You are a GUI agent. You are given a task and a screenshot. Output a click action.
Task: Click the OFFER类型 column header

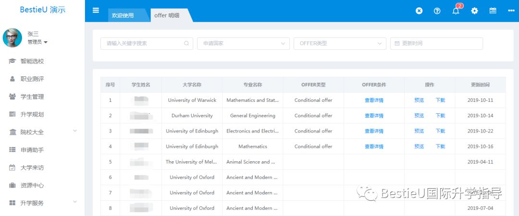click(x=313, y=84)
